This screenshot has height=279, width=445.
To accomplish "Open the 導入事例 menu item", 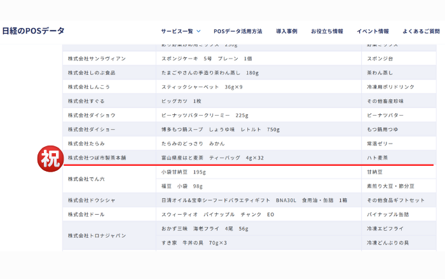I will pyautogui.click(x=287, y=31).
